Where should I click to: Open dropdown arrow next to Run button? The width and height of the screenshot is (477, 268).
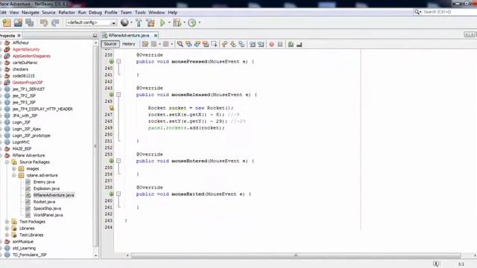pos(169,22)
